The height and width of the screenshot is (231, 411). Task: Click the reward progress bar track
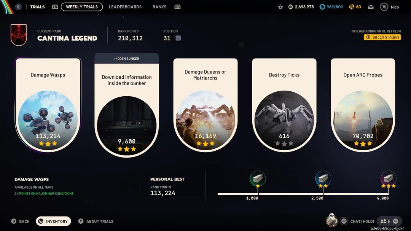(303, 194)
